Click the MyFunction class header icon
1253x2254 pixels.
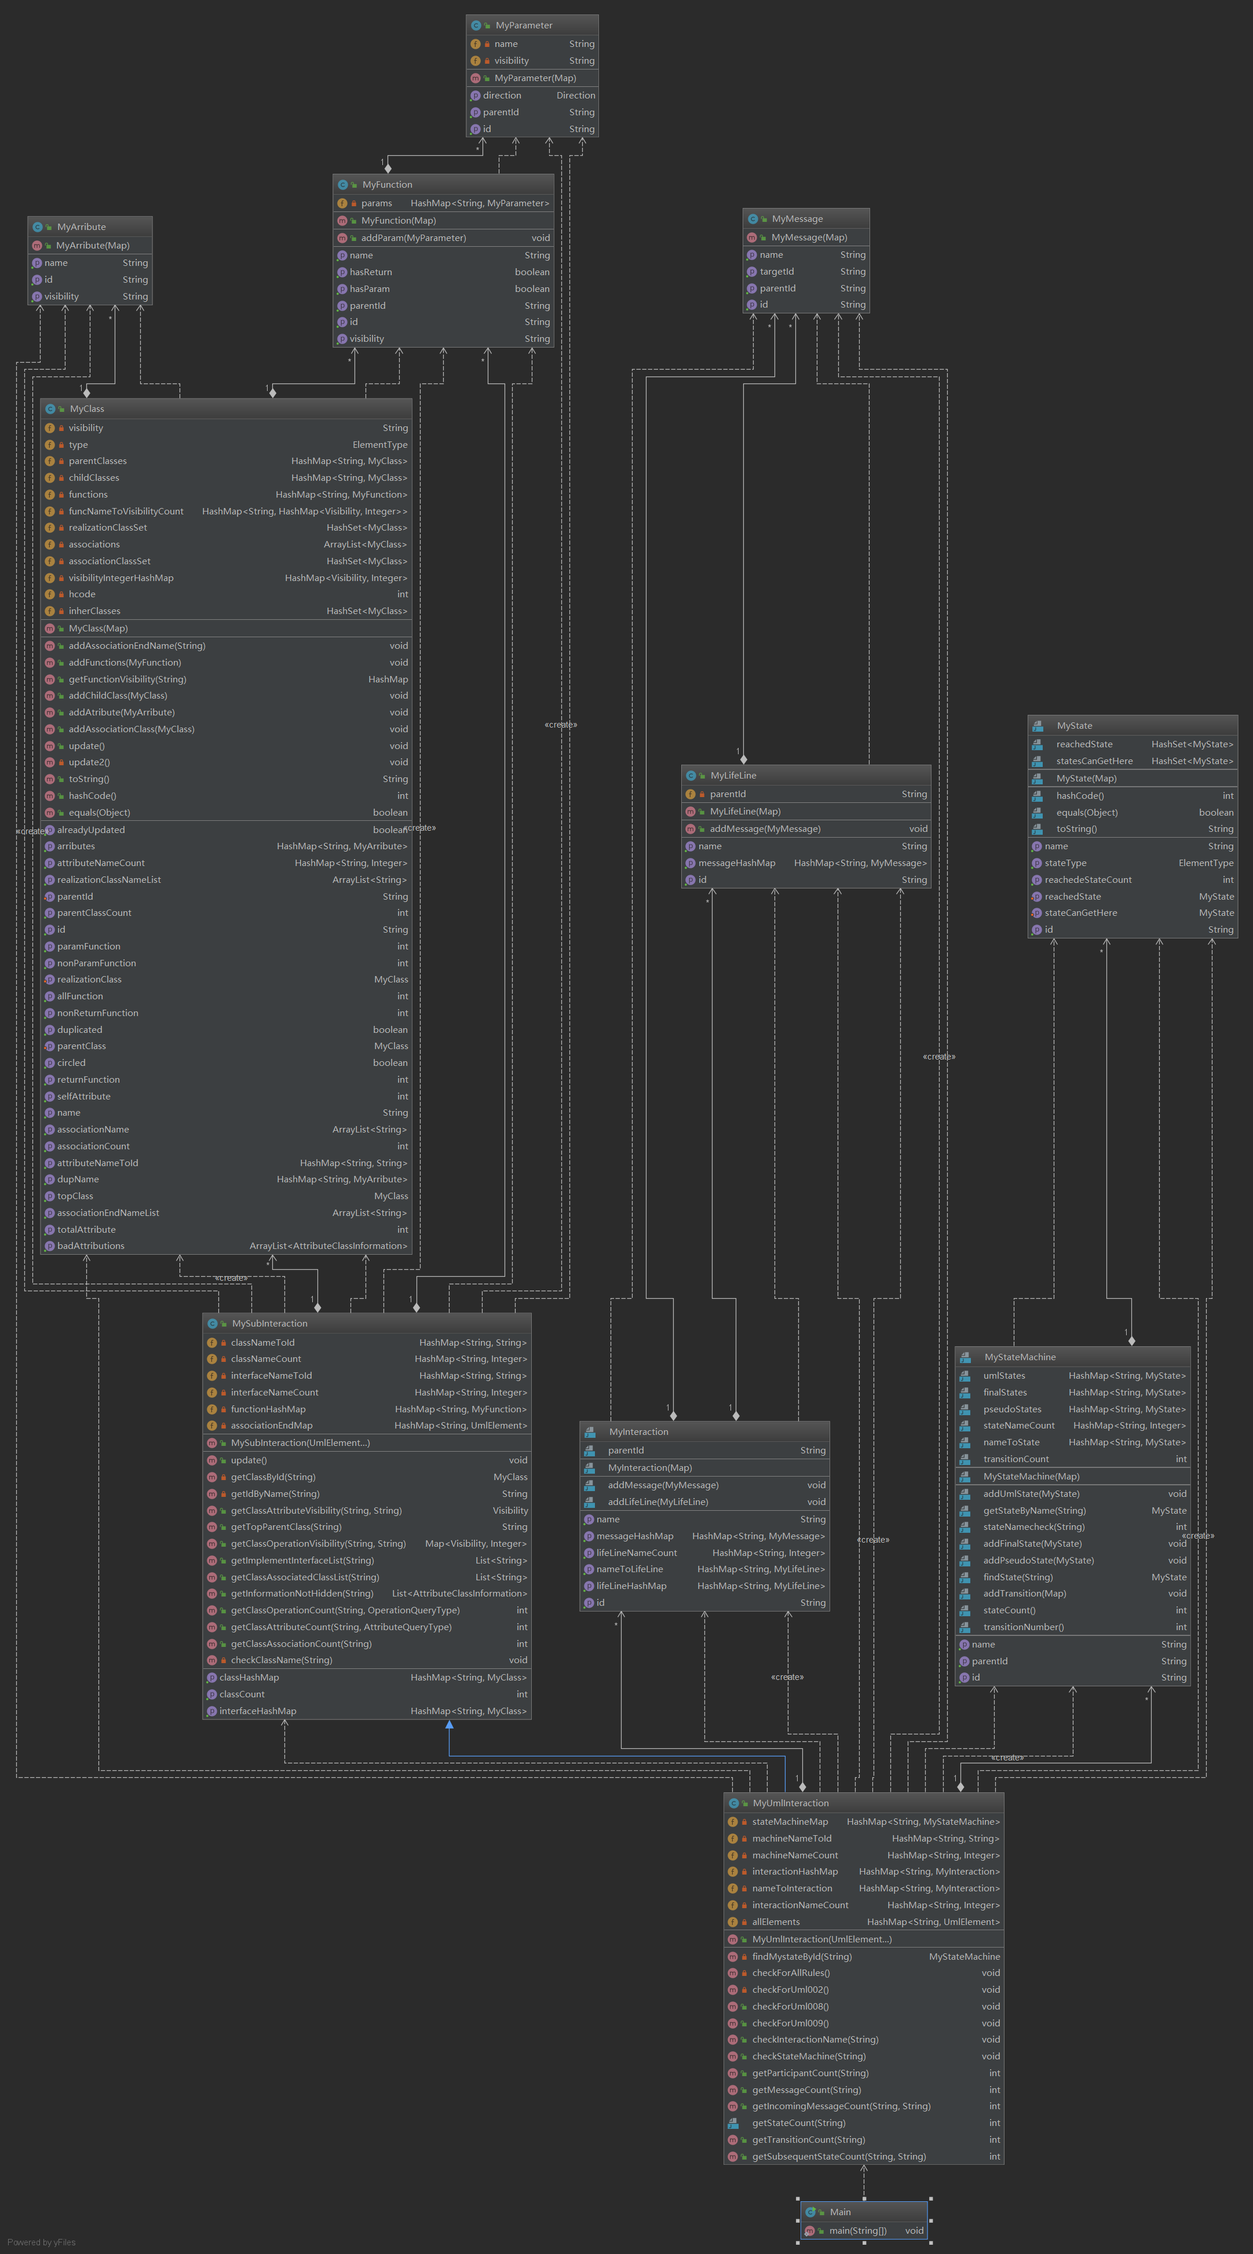click(343, 185)
